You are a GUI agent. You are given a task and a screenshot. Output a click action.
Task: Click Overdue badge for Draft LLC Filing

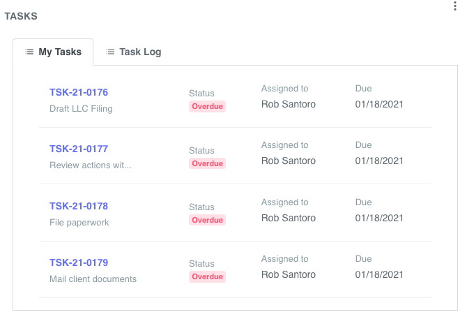(207, 107)
